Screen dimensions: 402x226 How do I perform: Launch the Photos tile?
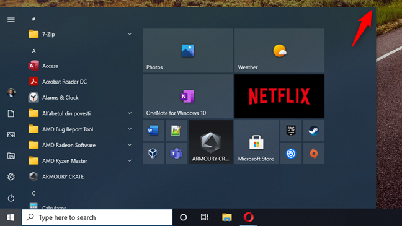click(188, 51)
